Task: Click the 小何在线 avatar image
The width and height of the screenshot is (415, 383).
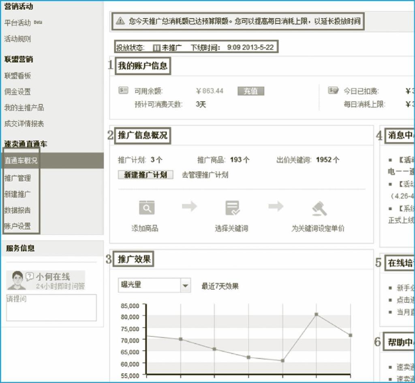Action: 16,280
